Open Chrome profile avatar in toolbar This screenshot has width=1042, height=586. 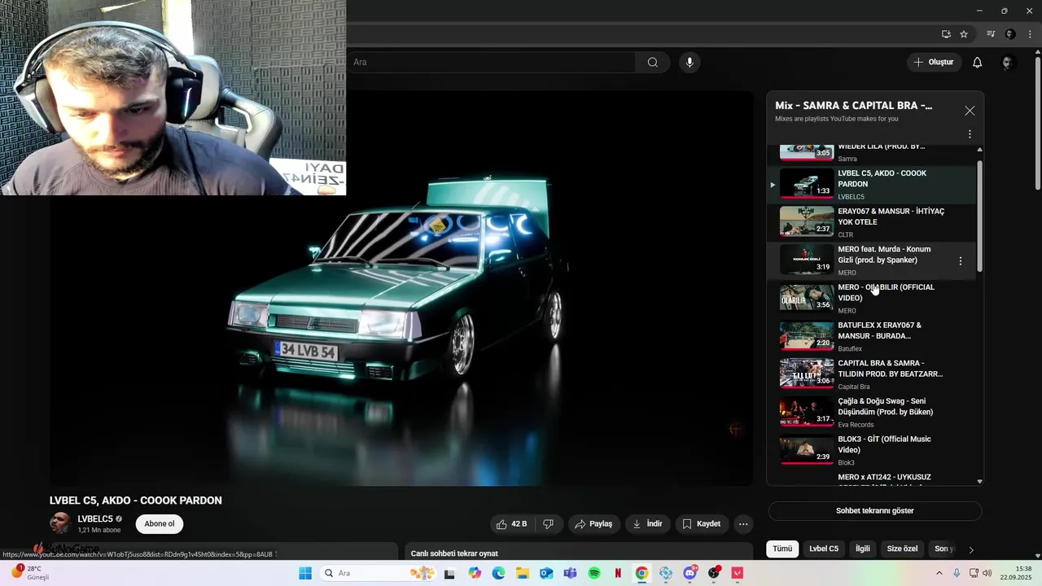(x=1010, y=34)
